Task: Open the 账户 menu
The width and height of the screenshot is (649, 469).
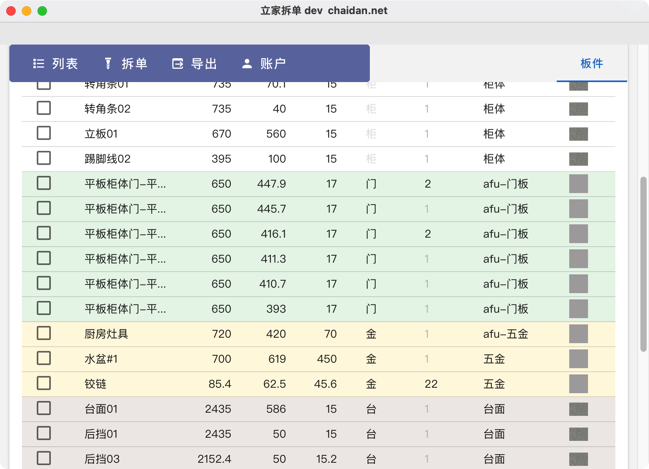Action: coord(264,64)
